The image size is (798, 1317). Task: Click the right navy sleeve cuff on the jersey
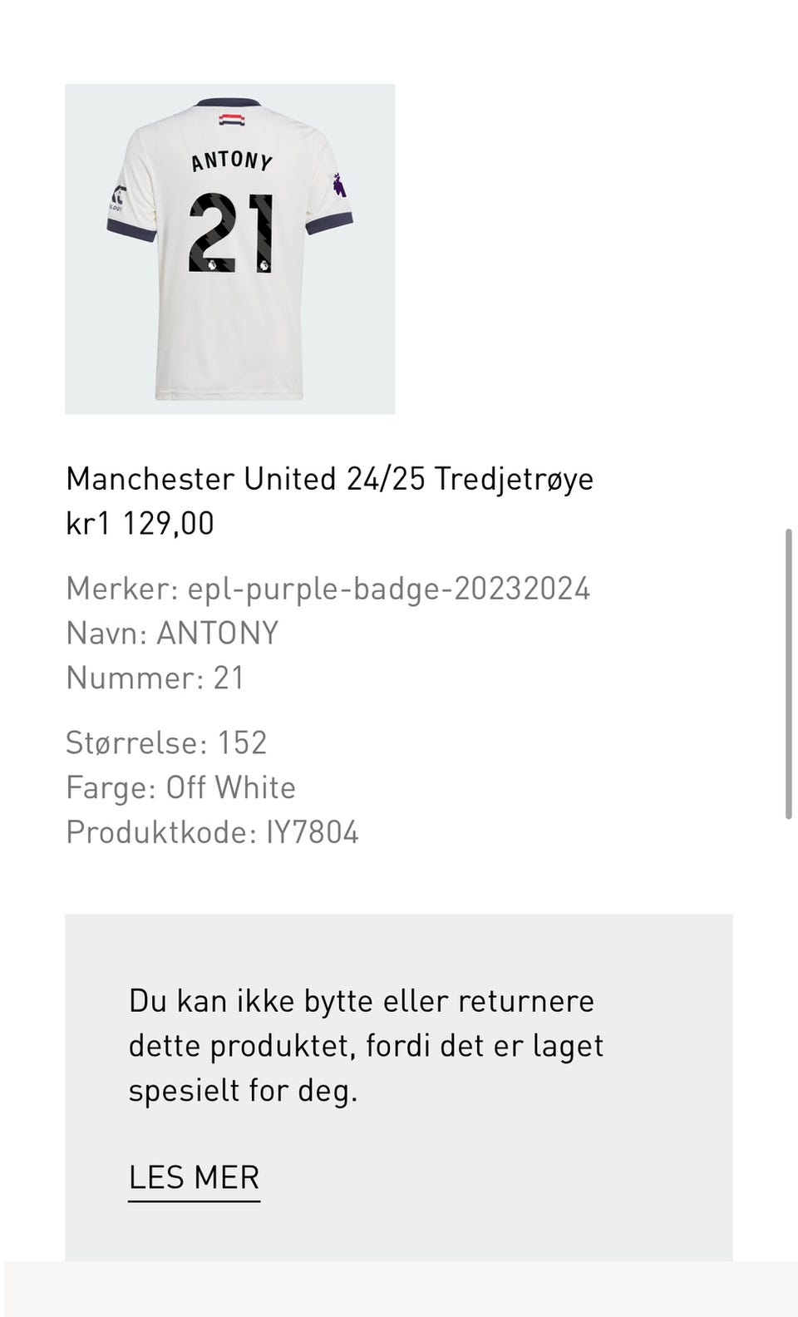[329, 223]
